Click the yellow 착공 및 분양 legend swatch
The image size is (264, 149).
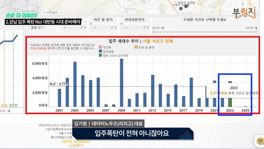(x=136, y=47)
